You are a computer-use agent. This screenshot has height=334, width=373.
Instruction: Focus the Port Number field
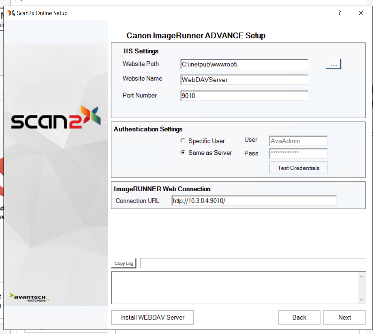click(x=244, y=96)
